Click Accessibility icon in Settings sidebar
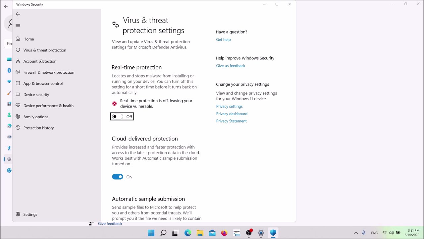Image resolution: width=424 pixels, height=239 pixels. point(9,148)
